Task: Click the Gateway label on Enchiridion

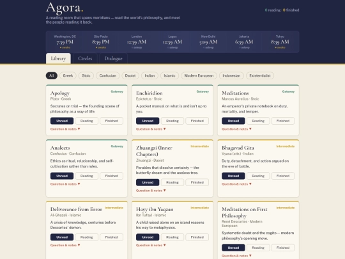Action: (203, 91)
